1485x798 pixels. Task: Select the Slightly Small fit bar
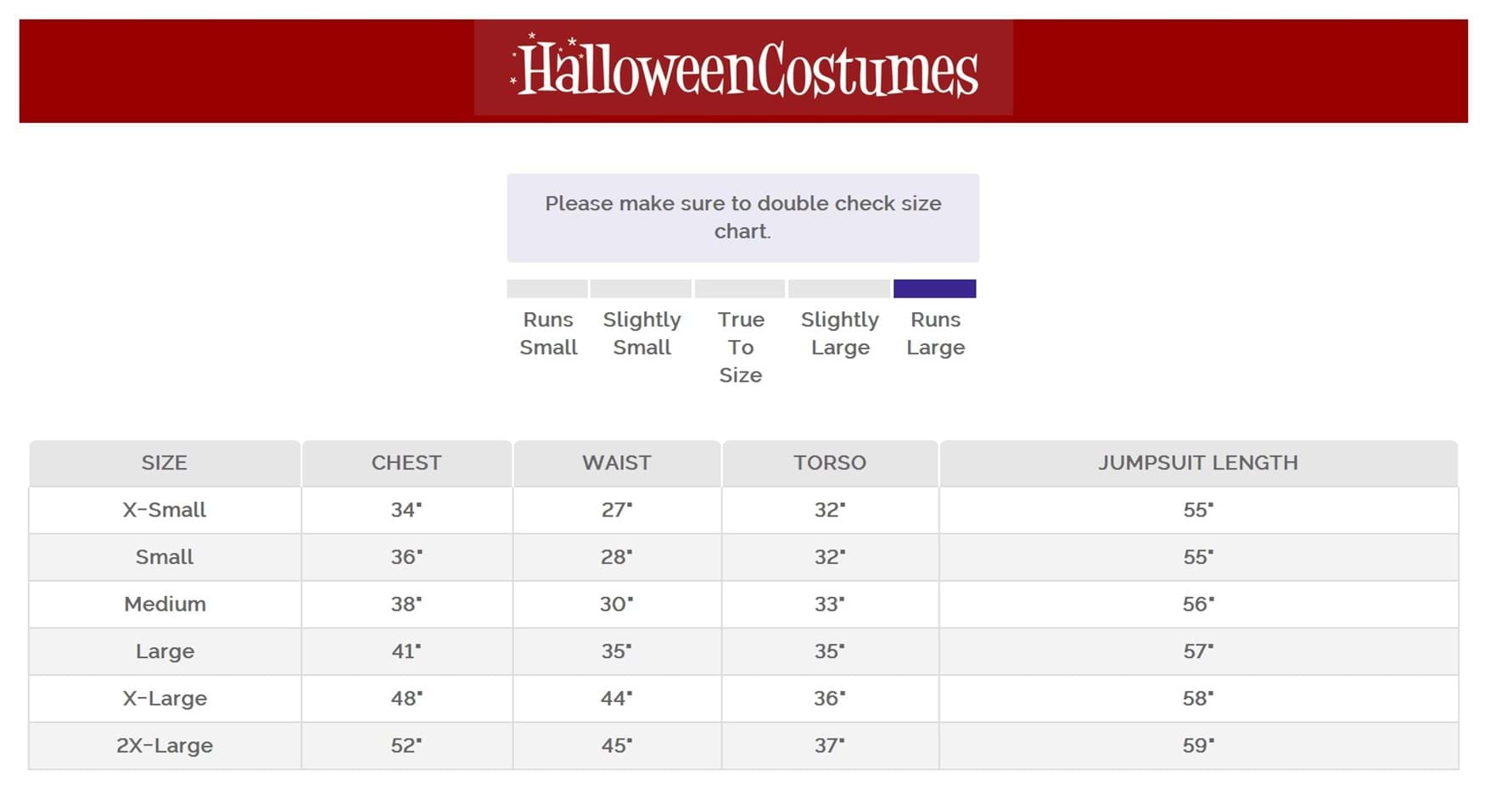[x=641, y=288]
